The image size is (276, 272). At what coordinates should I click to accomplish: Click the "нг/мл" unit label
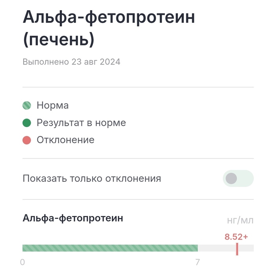(240, 221)
